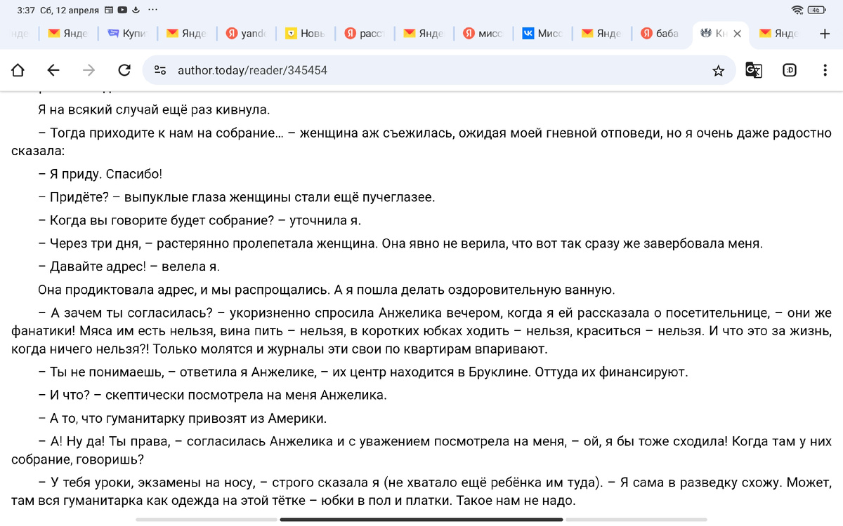Tap the YouTube notification icon
The width and height of the screenshot is (843, 526).
pos(122,11)
